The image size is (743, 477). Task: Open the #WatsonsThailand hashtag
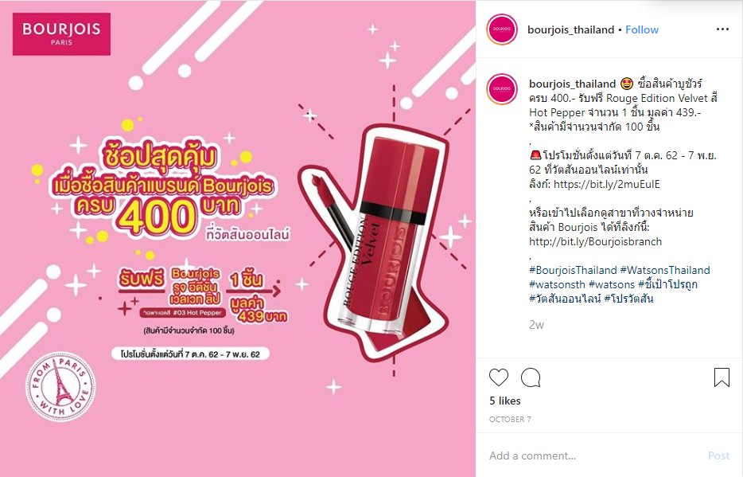[x=665, y=270]
